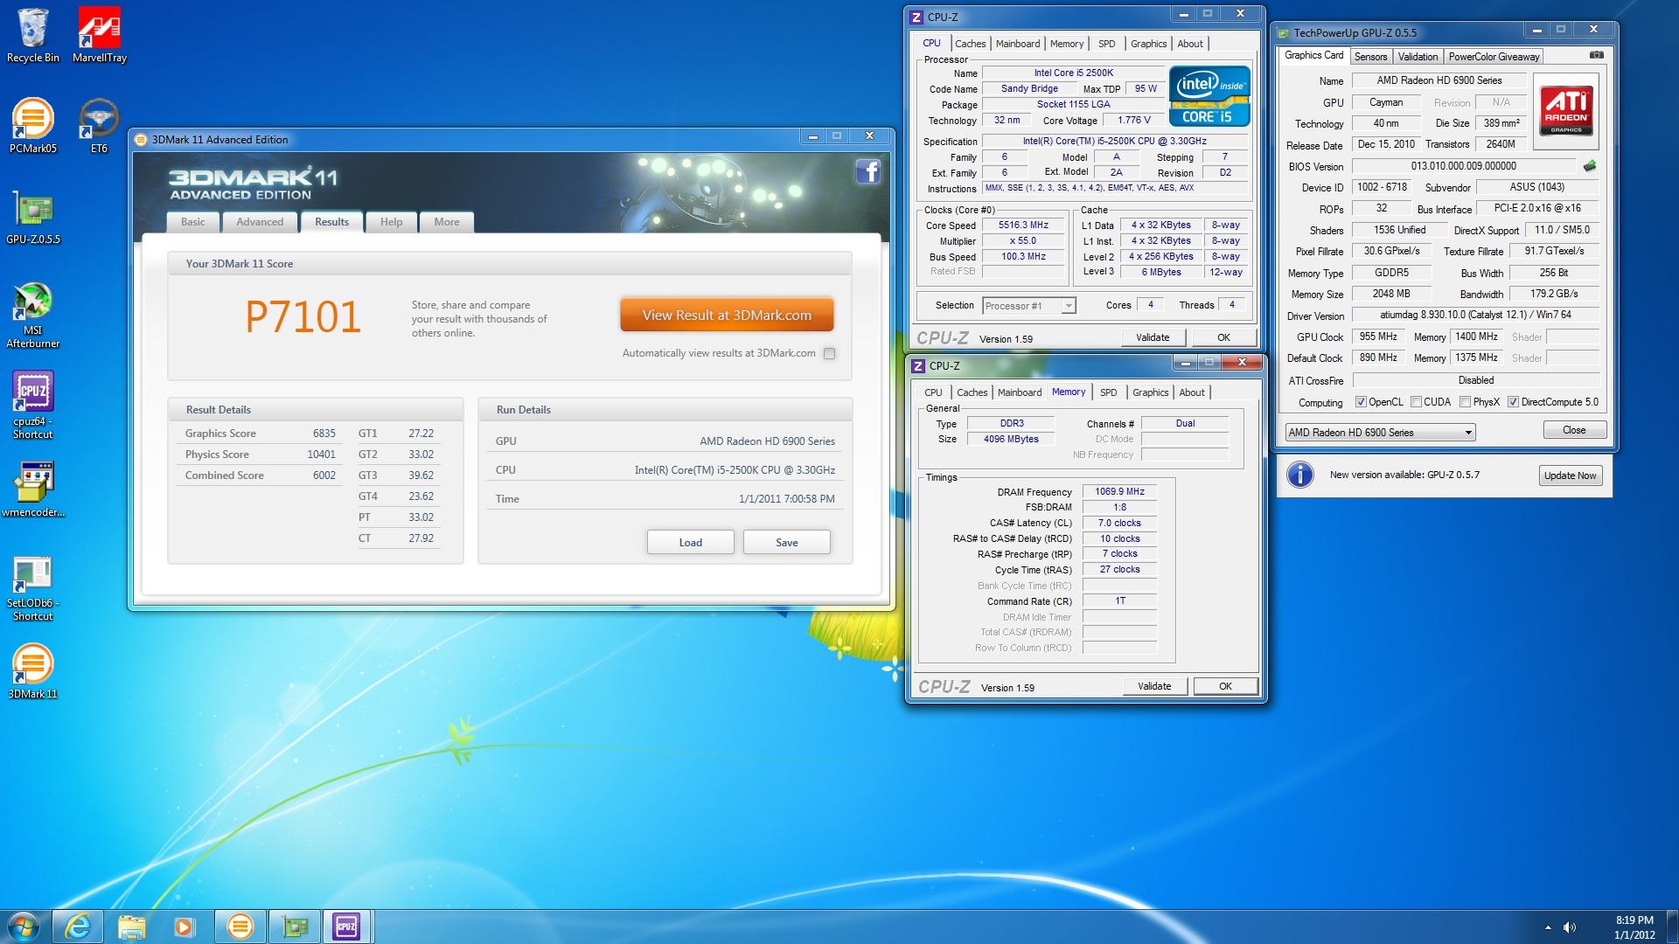Click the Driver Version field in GPU-Z

(x=1475, y=315)
